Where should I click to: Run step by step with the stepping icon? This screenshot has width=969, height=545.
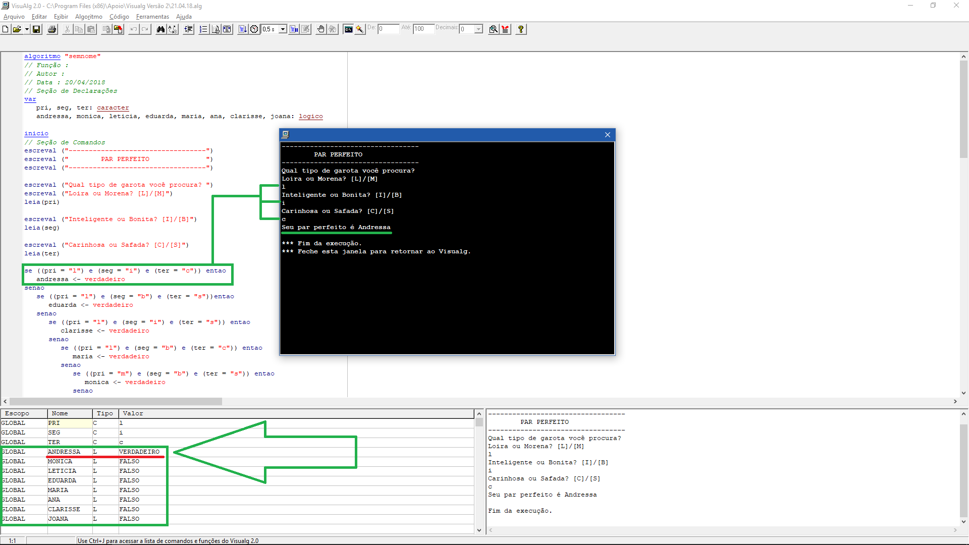294,29
